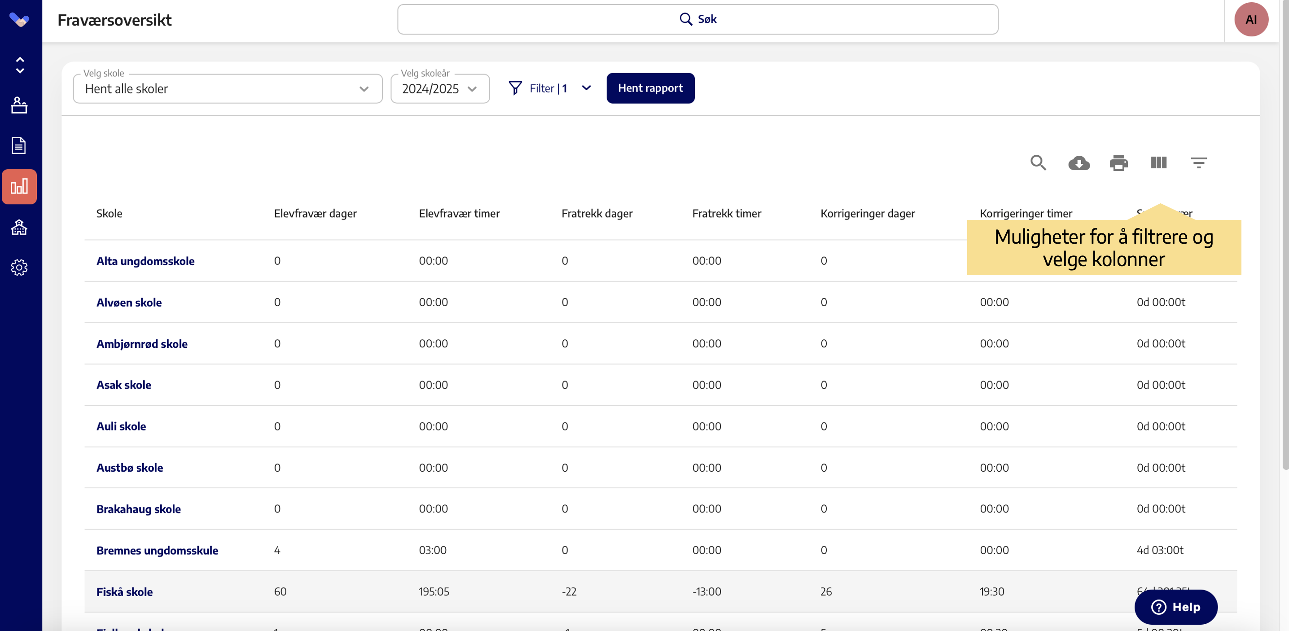Click the stamp-shaped sidebar icon
Screen dimensions: 1289x631
(19, 105)
